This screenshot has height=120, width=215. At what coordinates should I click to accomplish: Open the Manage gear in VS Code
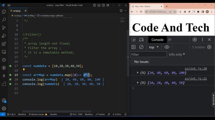pyautogui.click(x=4, y=108)
